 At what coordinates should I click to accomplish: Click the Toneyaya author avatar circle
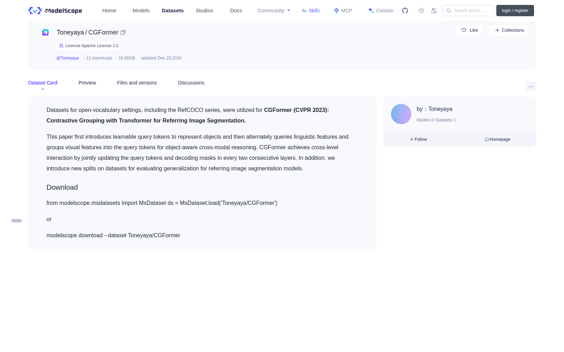pos(401,114)
